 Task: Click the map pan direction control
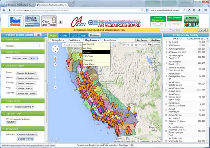(x=56, y=49)
